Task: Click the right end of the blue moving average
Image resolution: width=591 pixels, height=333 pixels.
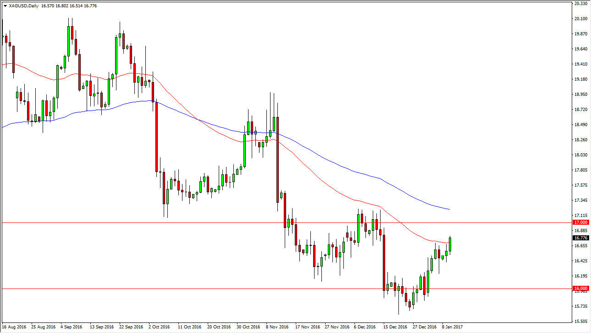Action: 448,209
